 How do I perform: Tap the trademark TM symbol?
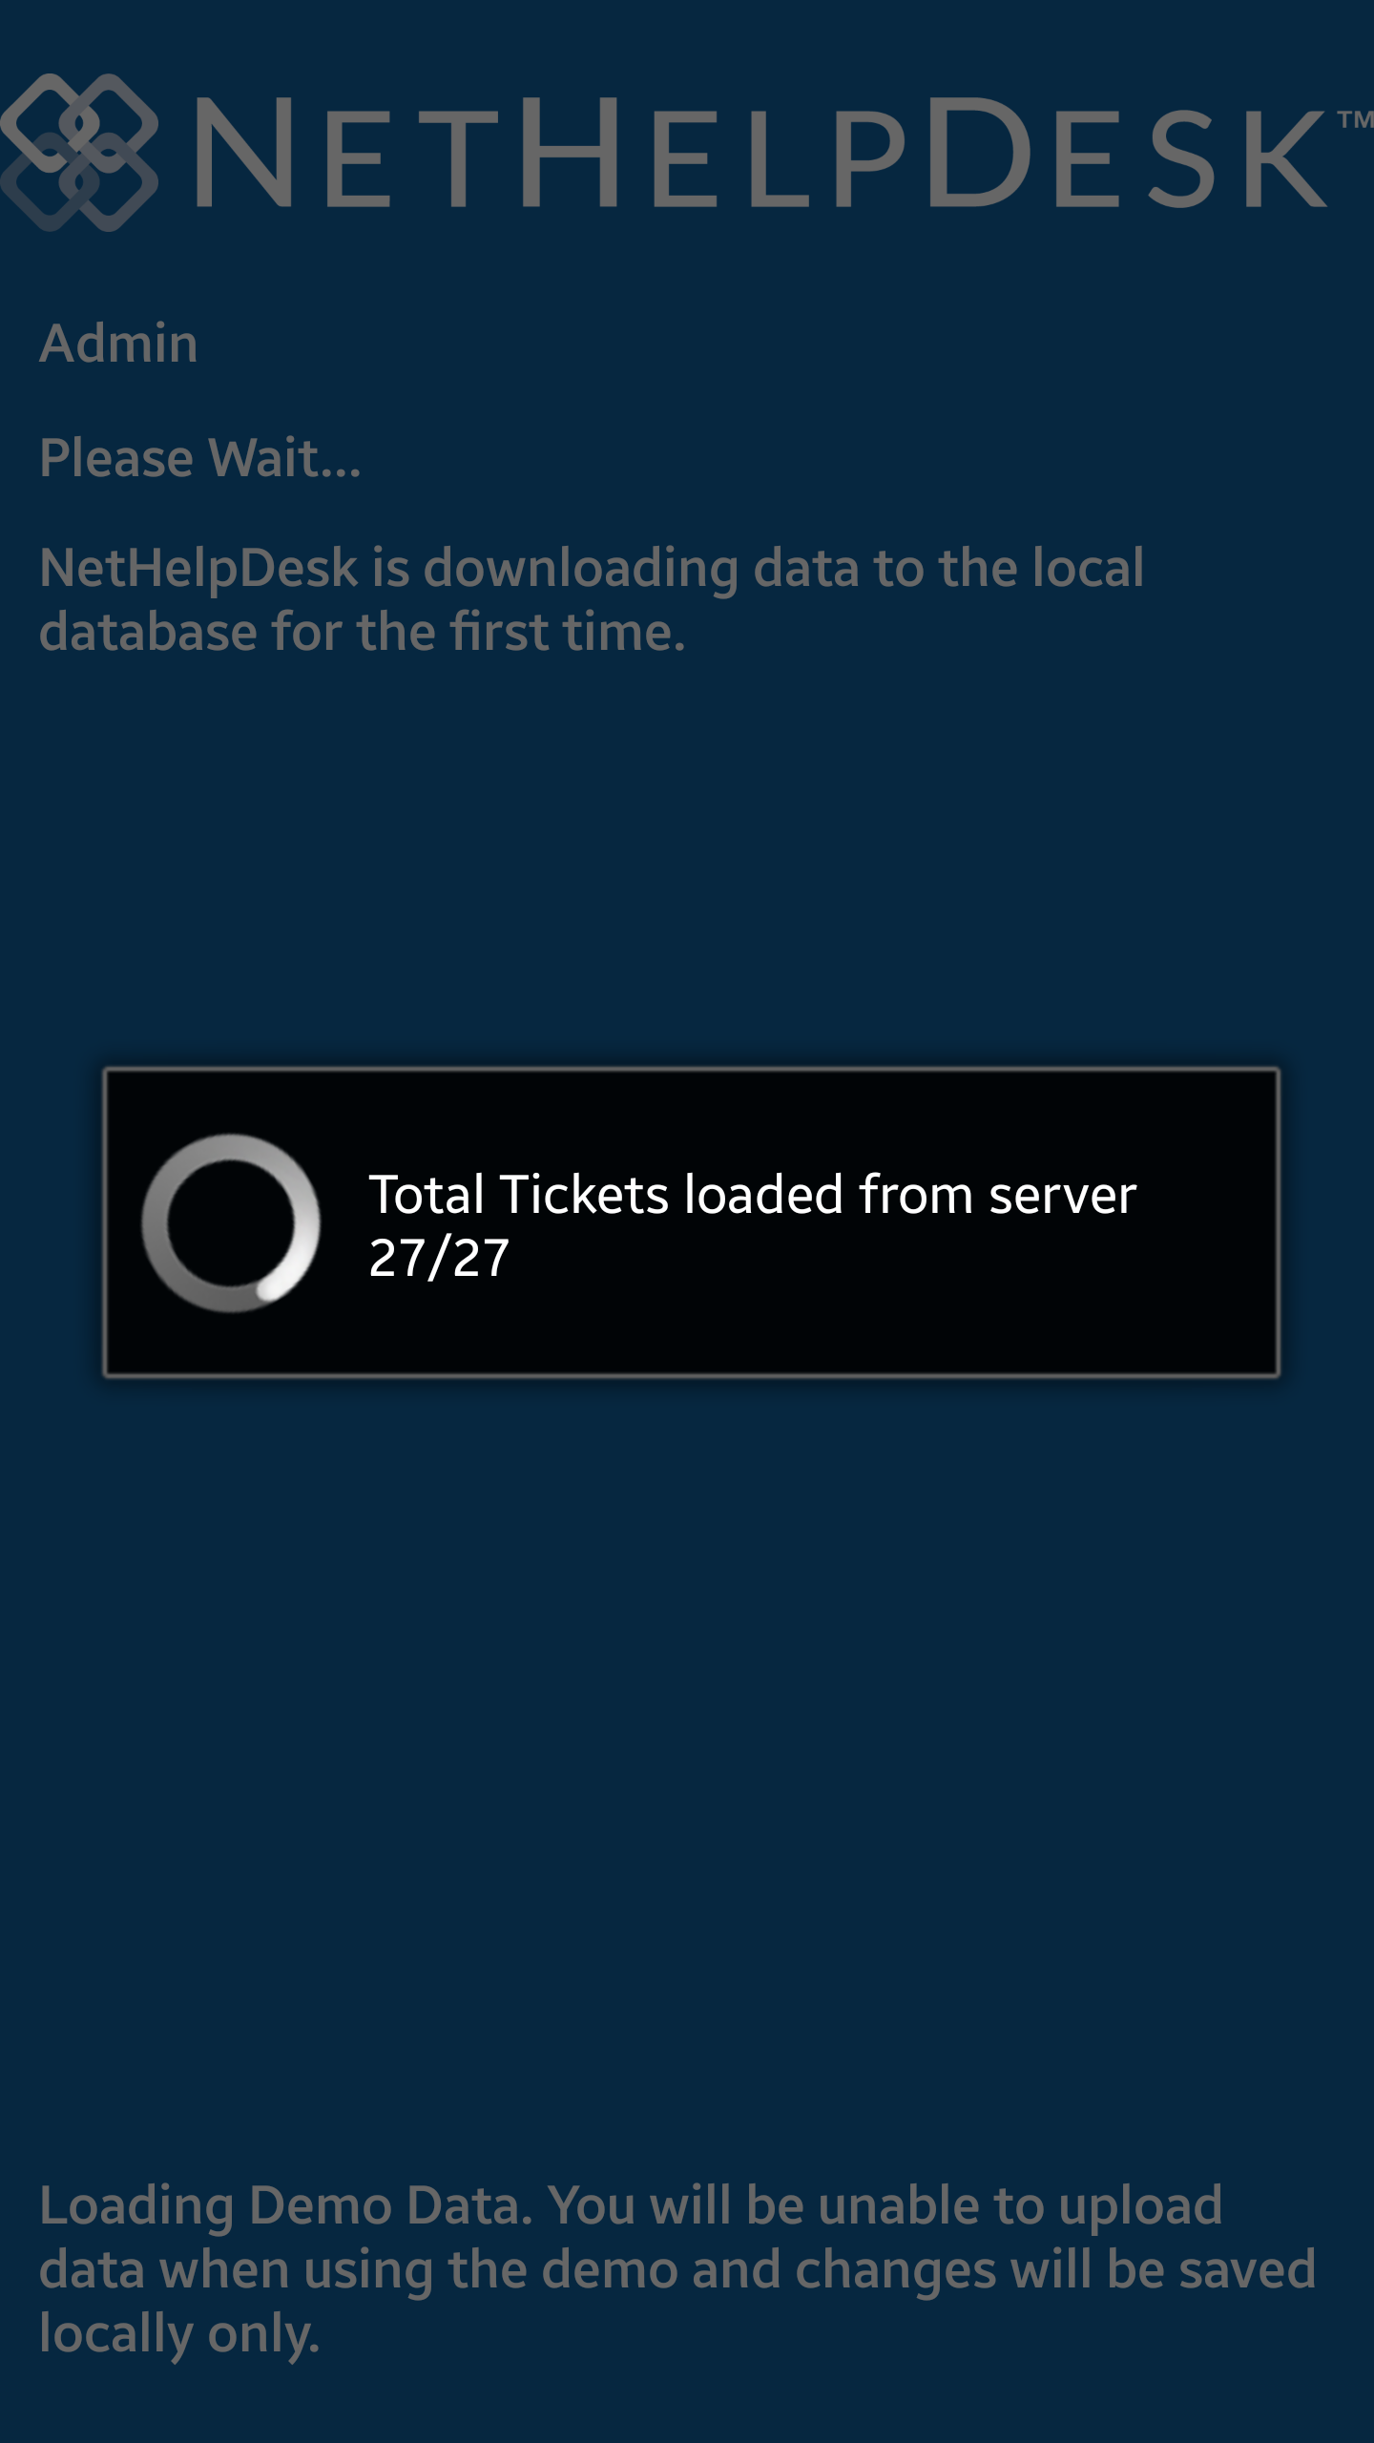click(x=1355, y=120)
